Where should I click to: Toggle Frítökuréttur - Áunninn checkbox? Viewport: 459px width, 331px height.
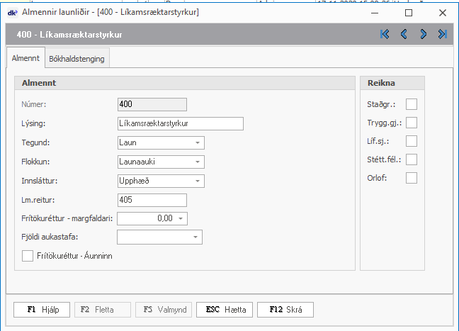(x=28, y=255)
